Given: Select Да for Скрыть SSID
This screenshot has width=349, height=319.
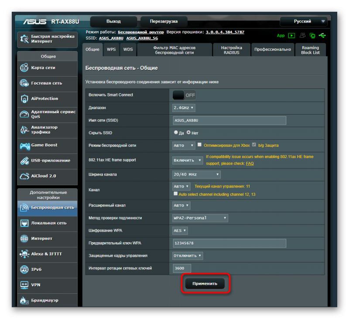Looking at the screenshot, I should coord(176,133).
